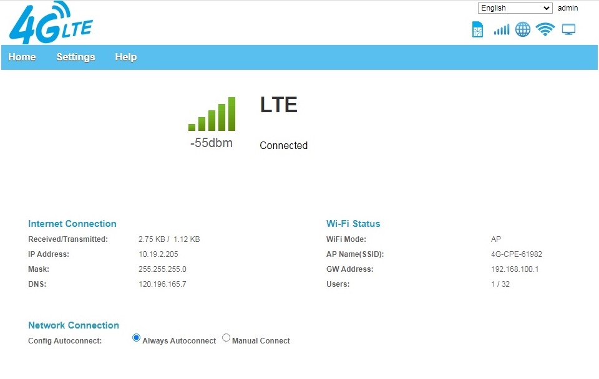Open the English language dropdown
The height and width of the screenshot is (379, 599).
coord(515,8)
